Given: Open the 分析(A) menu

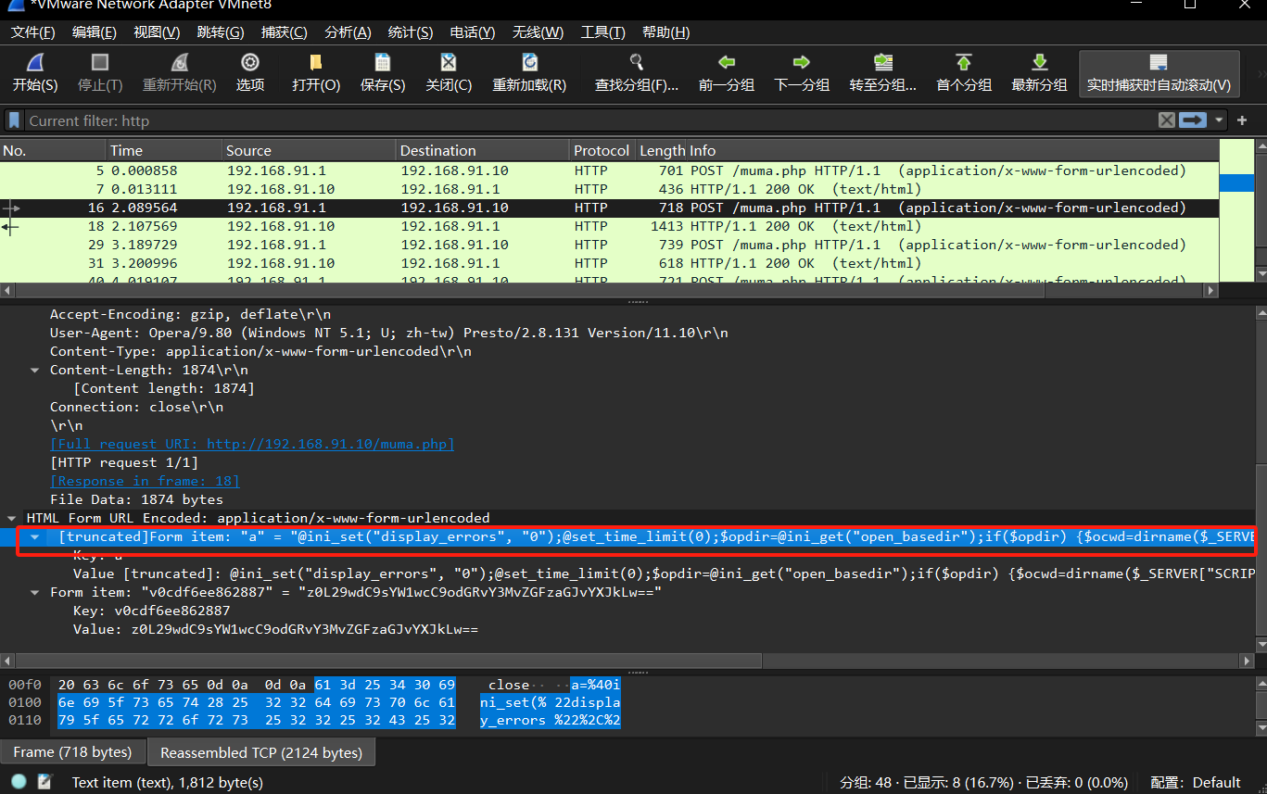Looking at the screenshot, I should [x=348, y=32].
